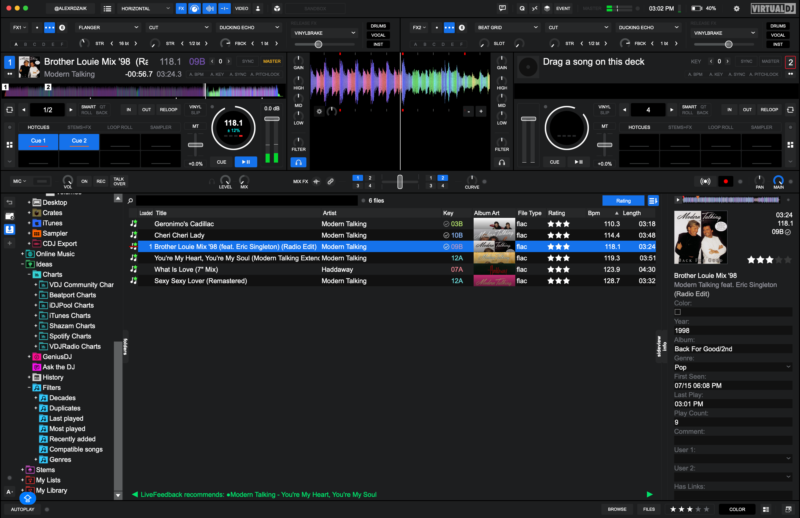
Task: Open the settings gear icon
Action: click(736, 8)
